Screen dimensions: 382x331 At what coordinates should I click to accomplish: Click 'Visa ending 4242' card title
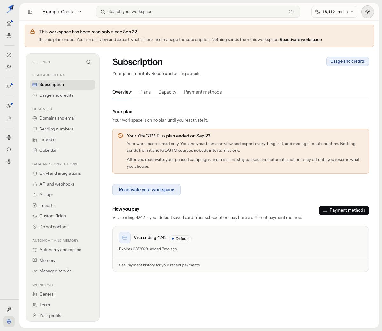(150, 238)
